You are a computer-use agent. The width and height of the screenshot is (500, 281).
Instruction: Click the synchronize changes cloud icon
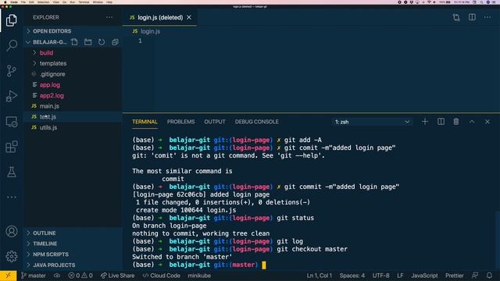click(57, 276)
